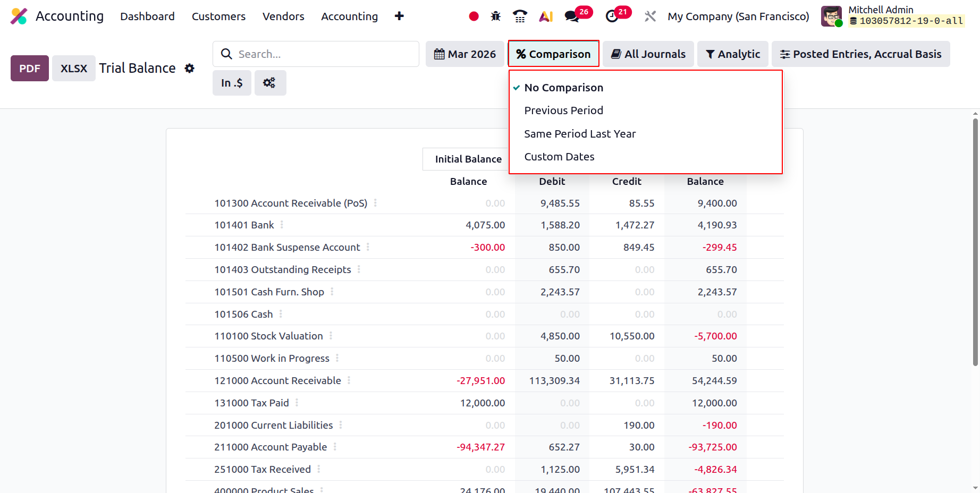The height and width of the screenshot is (493, 980).
Task: Export report with PDF button
Action: (30, 69)
